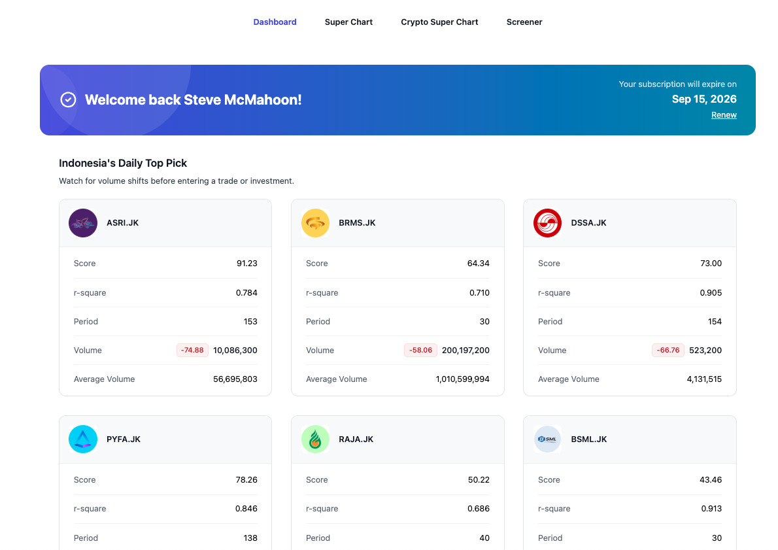Screen dimensions: 778x550
Task: Select the Dashboard navigation item
Action: coord(275,22)
